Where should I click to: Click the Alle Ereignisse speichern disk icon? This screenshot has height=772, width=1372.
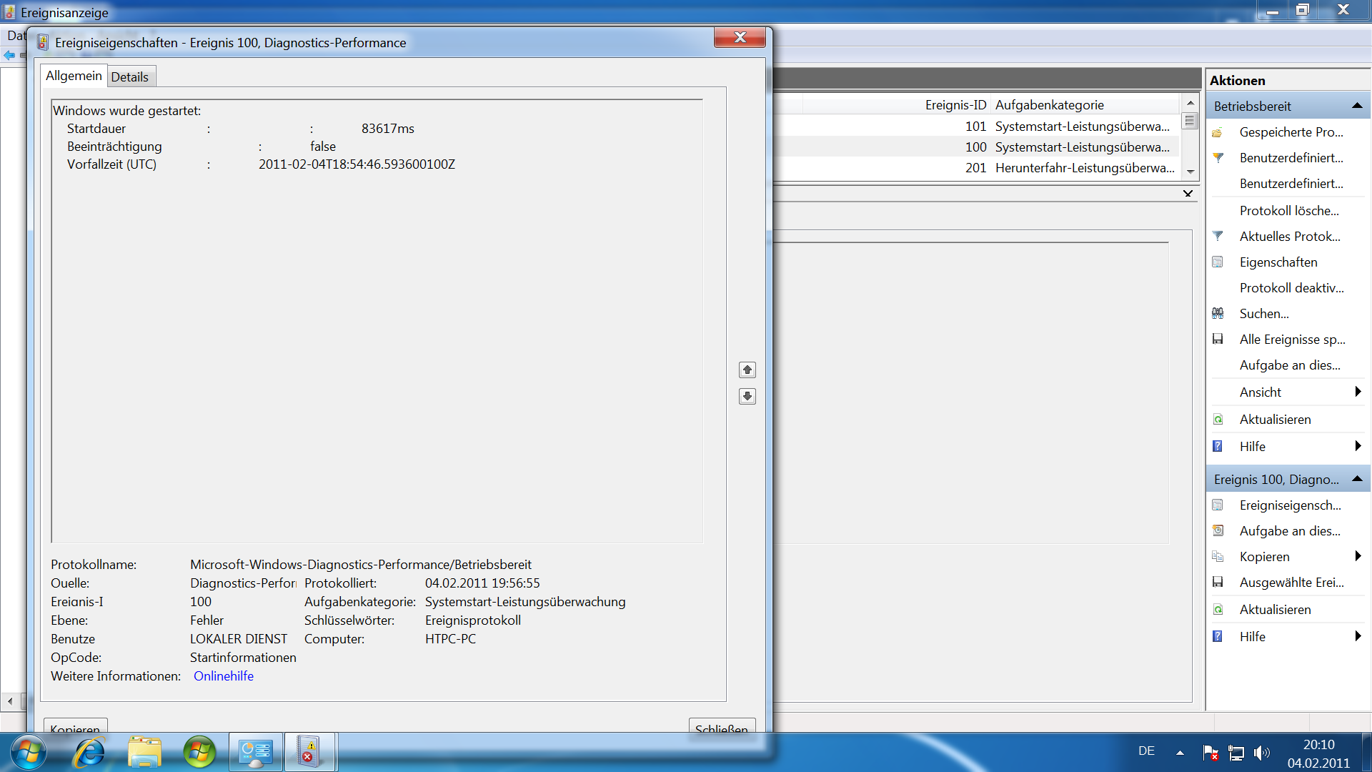coord(1218,339)
